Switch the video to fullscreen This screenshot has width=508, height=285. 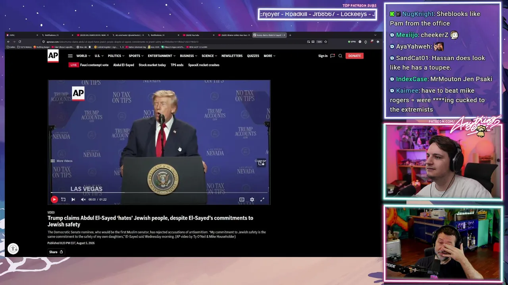click(262, 199)
